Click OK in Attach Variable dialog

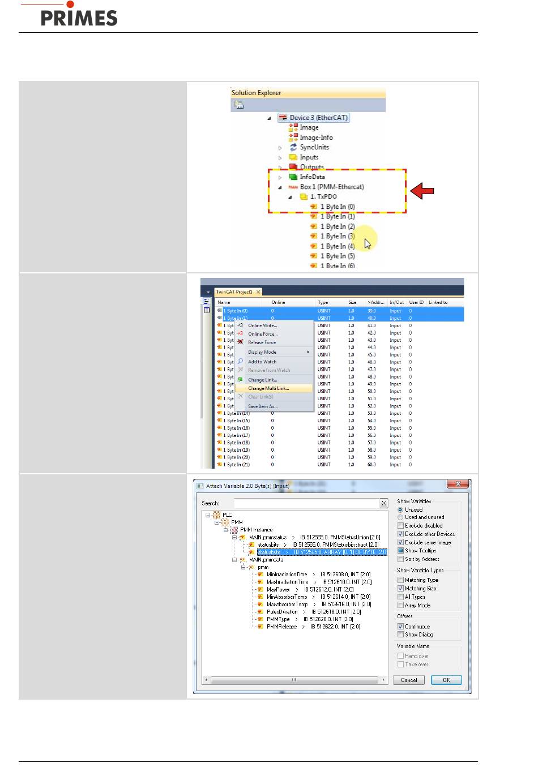(x=446, y=680)
